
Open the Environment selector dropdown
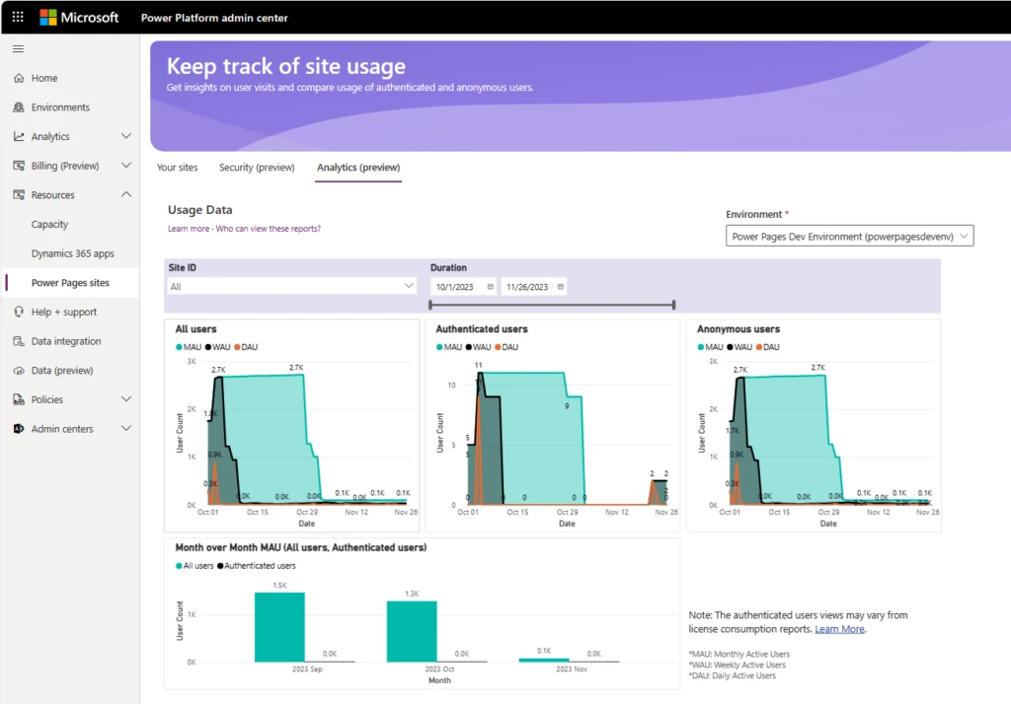849,236
